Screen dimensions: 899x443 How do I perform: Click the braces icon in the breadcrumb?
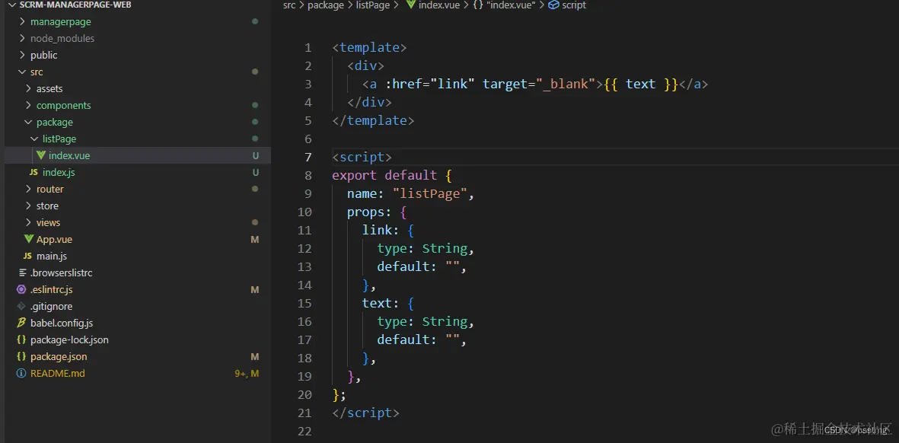point(477,5)
